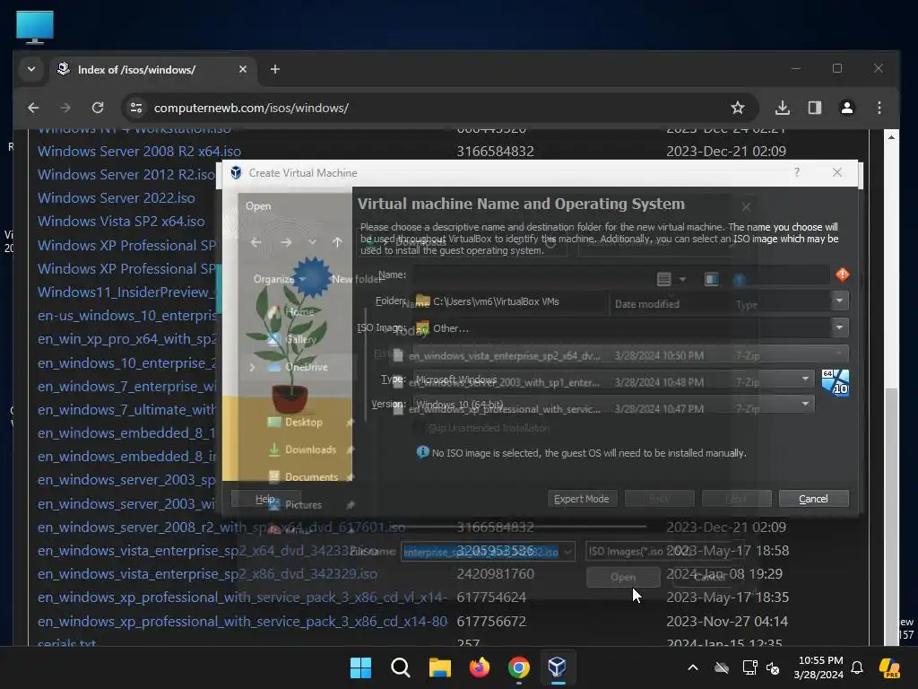Expand the Version Windows 10 dropdown
Viewport: 918px width, 689px height.
(805, 404)
